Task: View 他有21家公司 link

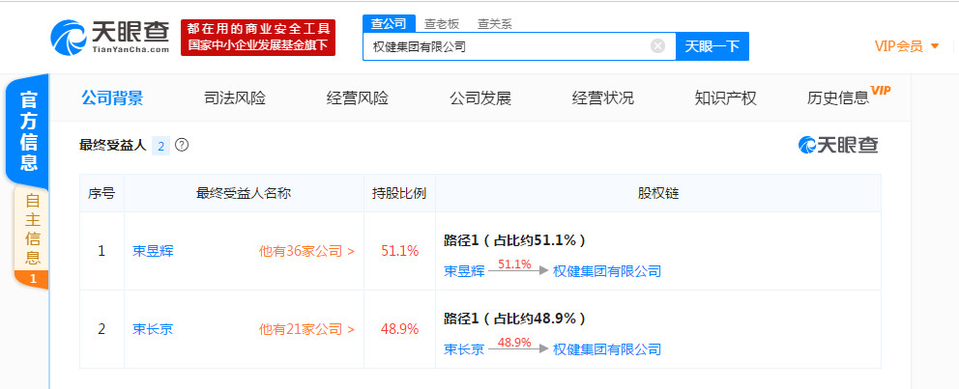Action: tap(306, 329)
